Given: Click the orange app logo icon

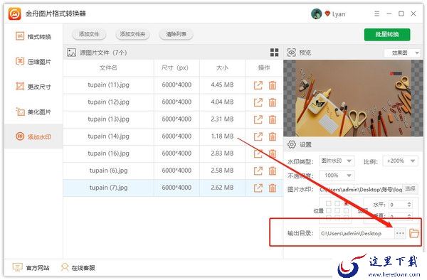Looking at the screenshot, I should (15, 14).
